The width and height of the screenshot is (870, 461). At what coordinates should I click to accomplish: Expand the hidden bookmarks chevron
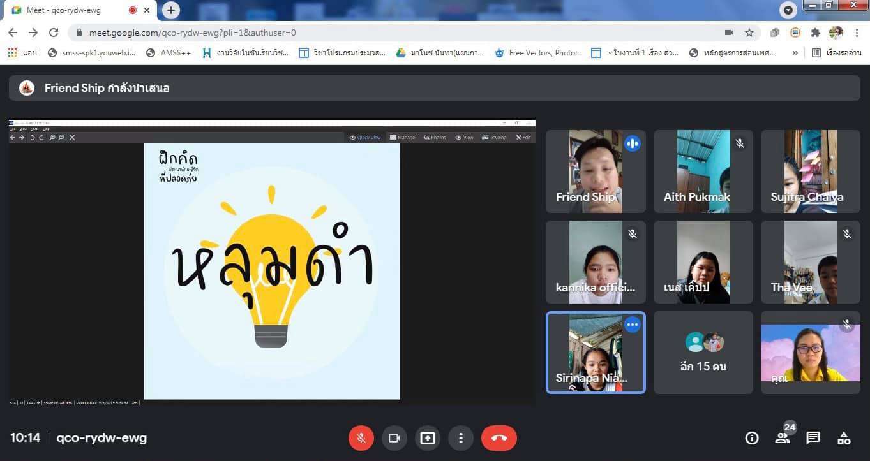click(x=795, y=53)
